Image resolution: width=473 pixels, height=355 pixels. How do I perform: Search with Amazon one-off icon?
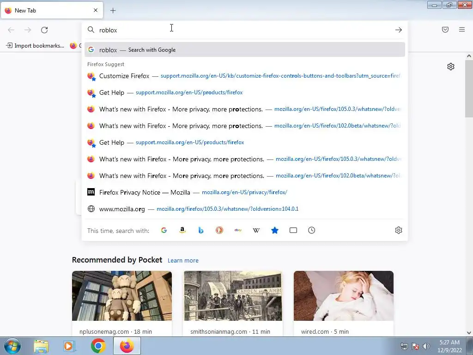[x=182, y=230]
